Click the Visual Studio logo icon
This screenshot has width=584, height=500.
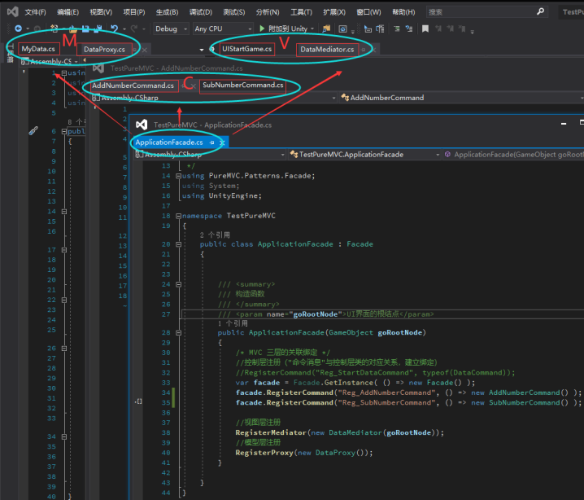tap(13, 12)
